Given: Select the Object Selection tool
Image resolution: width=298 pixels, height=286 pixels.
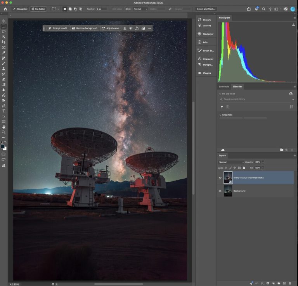Looking at the screenshot, I should click(3, 37).
